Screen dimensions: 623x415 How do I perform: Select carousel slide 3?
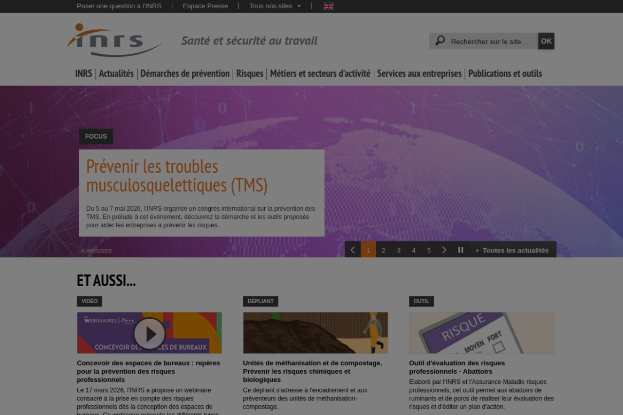(399, 250)
